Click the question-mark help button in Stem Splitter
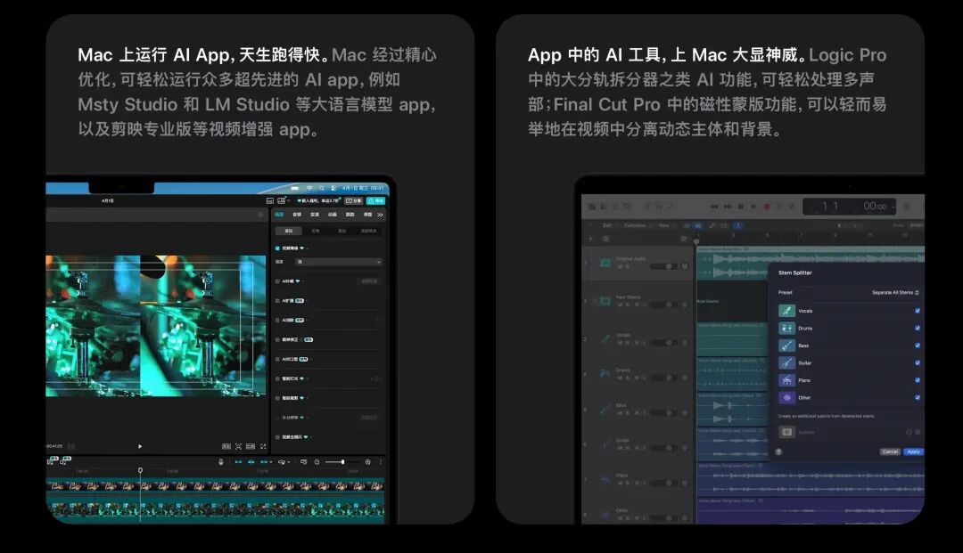The image size is (963, 553). pos(778,451)
